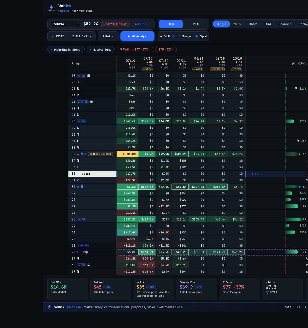Expand the Overnight section
Screen dimensions: 308x328
(101, 50)
